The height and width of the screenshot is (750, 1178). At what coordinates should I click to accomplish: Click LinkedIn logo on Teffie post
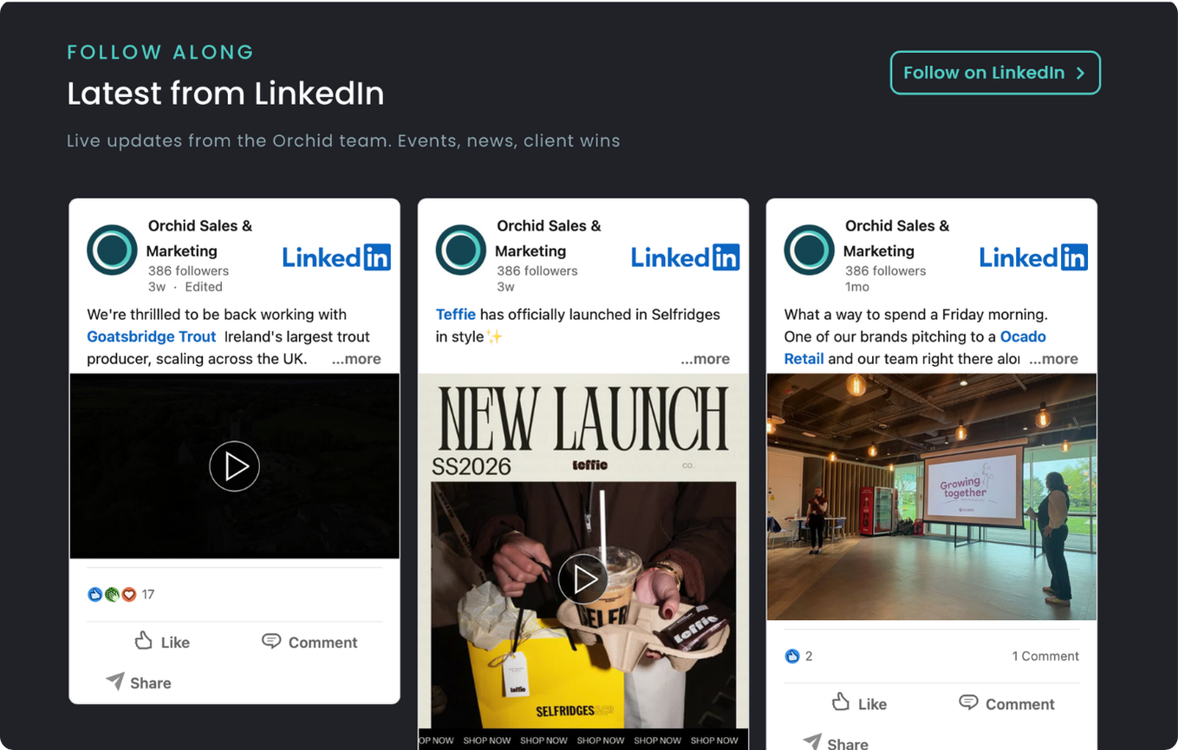685,258
